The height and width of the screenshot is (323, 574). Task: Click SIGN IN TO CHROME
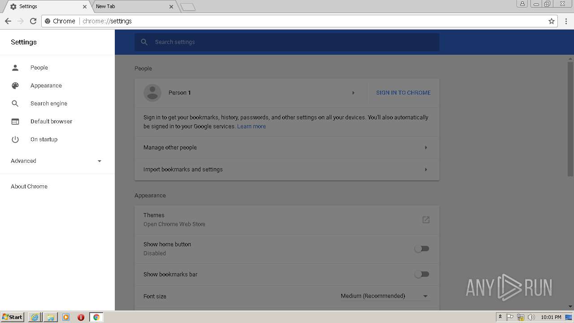coord(403,93)
